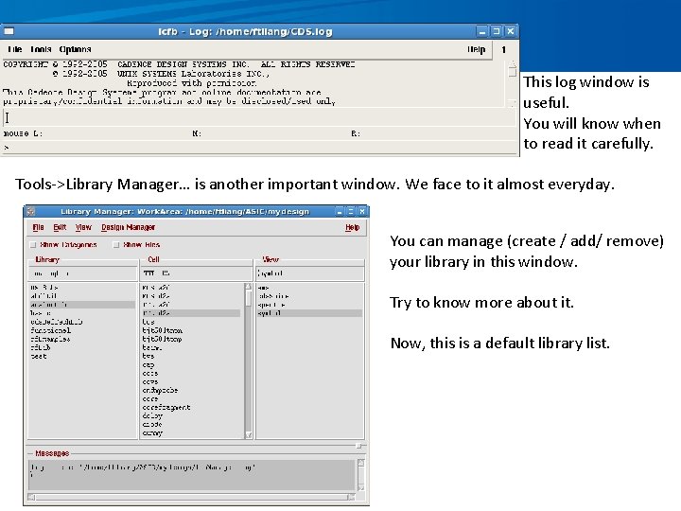The height and width of the screenshot is (511, 681).
Task: Enable the Show Categories checkbox
Action: coord(33,245)
